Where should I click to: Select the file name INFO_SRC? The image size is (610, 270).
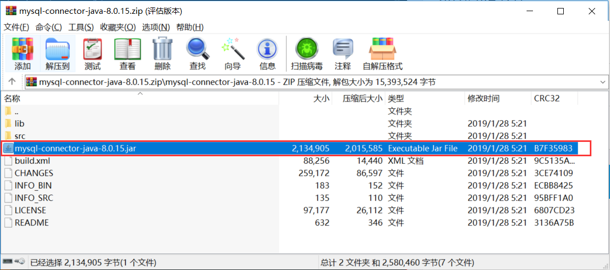point(33,198)
